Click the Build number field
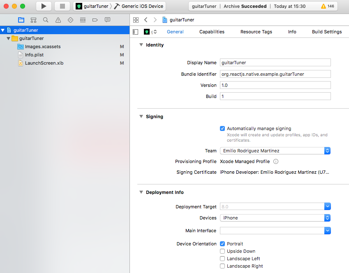The image size is (349, 273). (275, 96)
